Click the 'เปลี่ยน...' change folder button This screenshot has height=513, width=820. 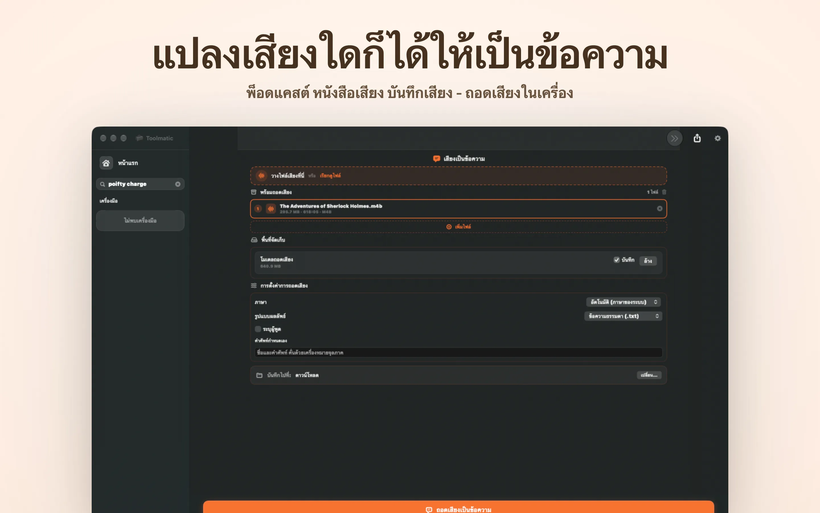pos(649,375)
